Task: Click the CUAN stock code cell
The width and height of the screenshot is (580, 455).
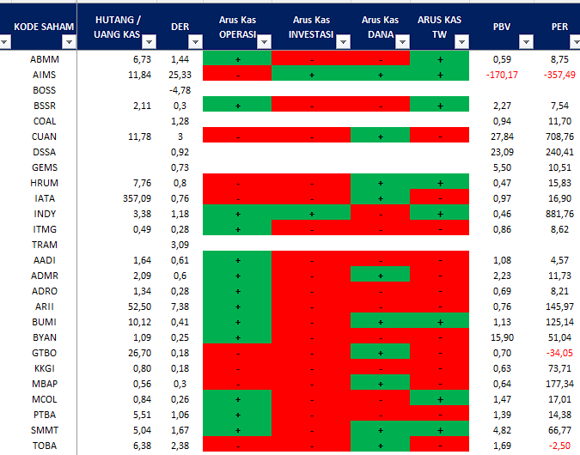Action: tap(44, 136)
